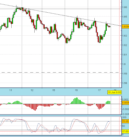Click the yellow 17.00 stochastic level label

point(126,132)
